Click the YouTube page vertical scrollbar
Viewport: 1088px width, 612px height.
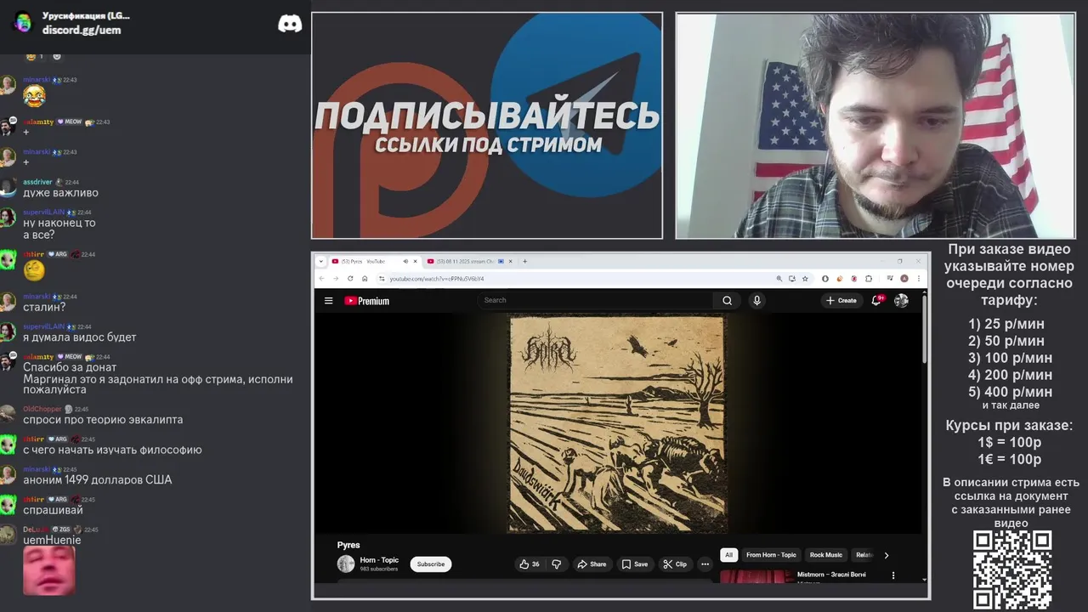tap(924, 331)
